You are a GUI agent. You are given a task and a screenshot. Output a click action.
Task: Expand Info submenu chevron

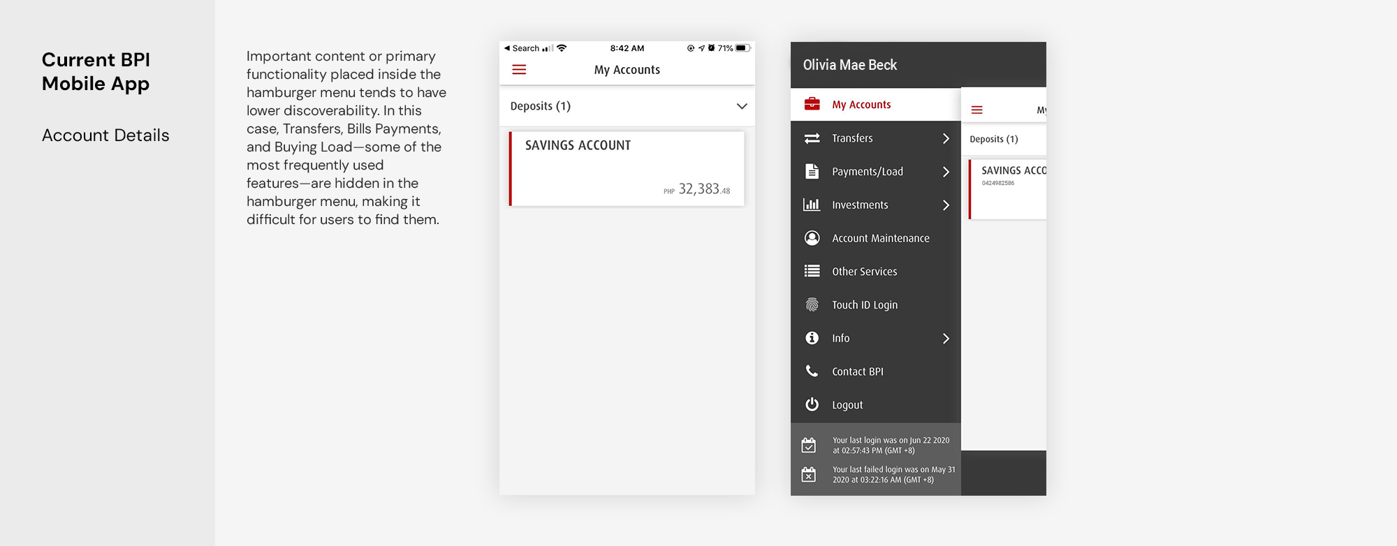click(946, 339)
